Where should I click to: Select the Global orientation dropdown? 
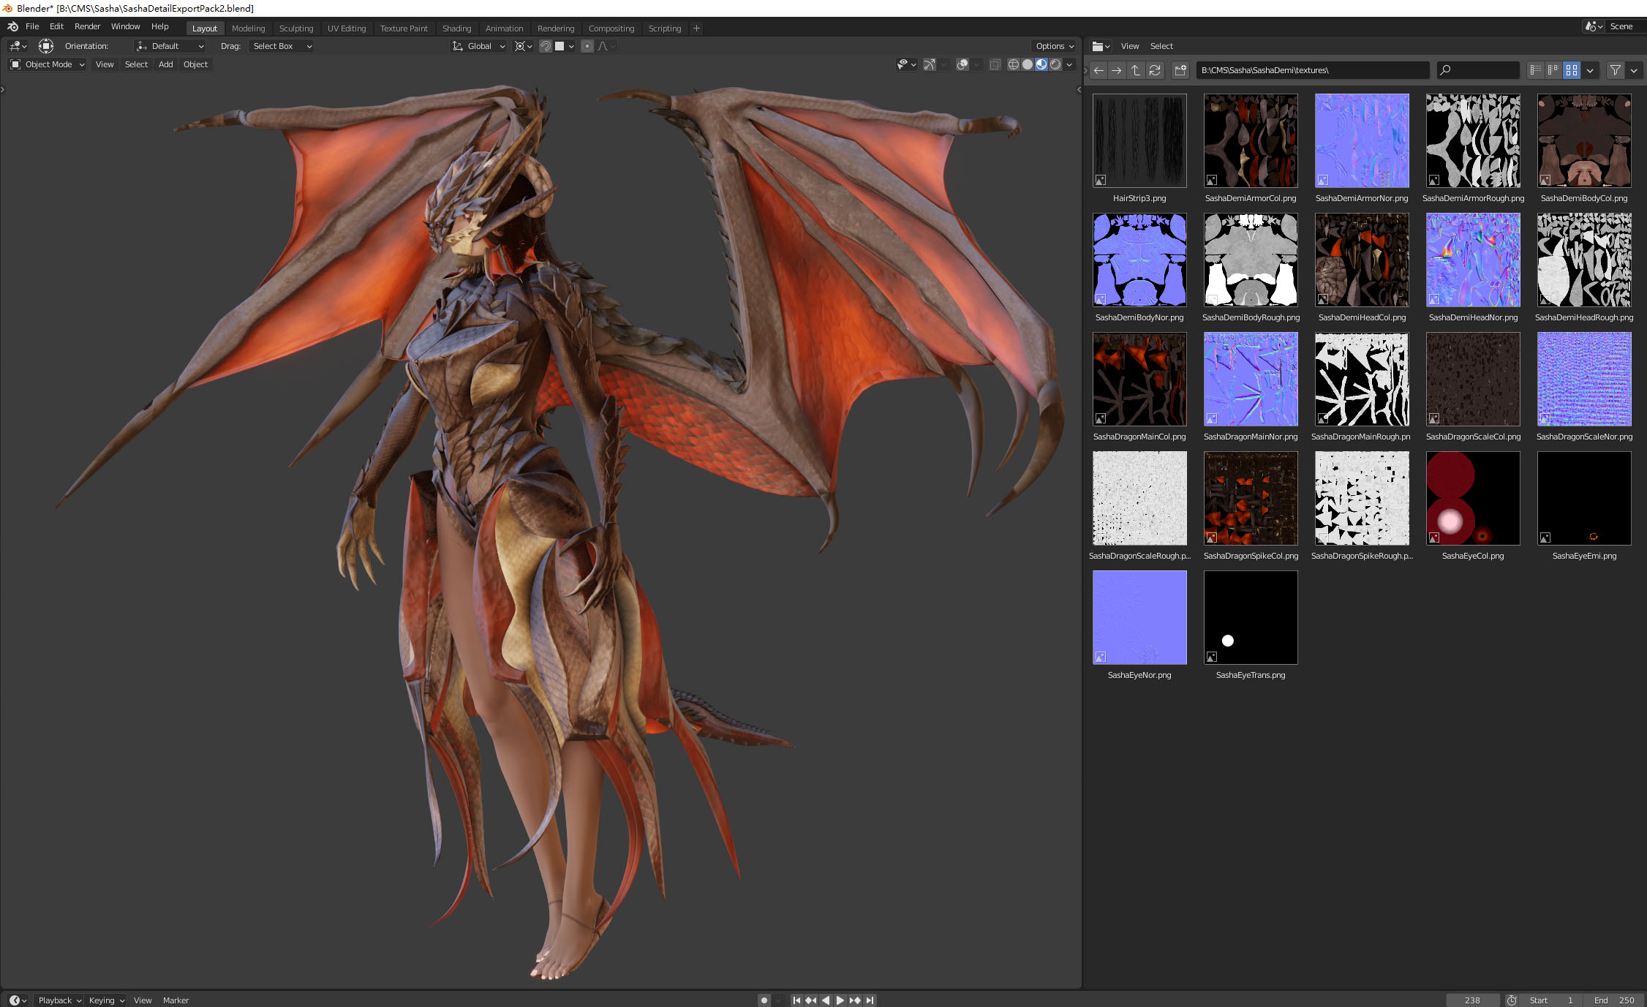pos(479,46)
